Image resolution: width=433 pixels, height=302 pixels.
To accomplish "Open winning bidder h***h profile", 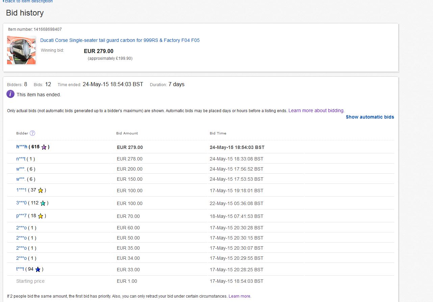I will point(22,147).
